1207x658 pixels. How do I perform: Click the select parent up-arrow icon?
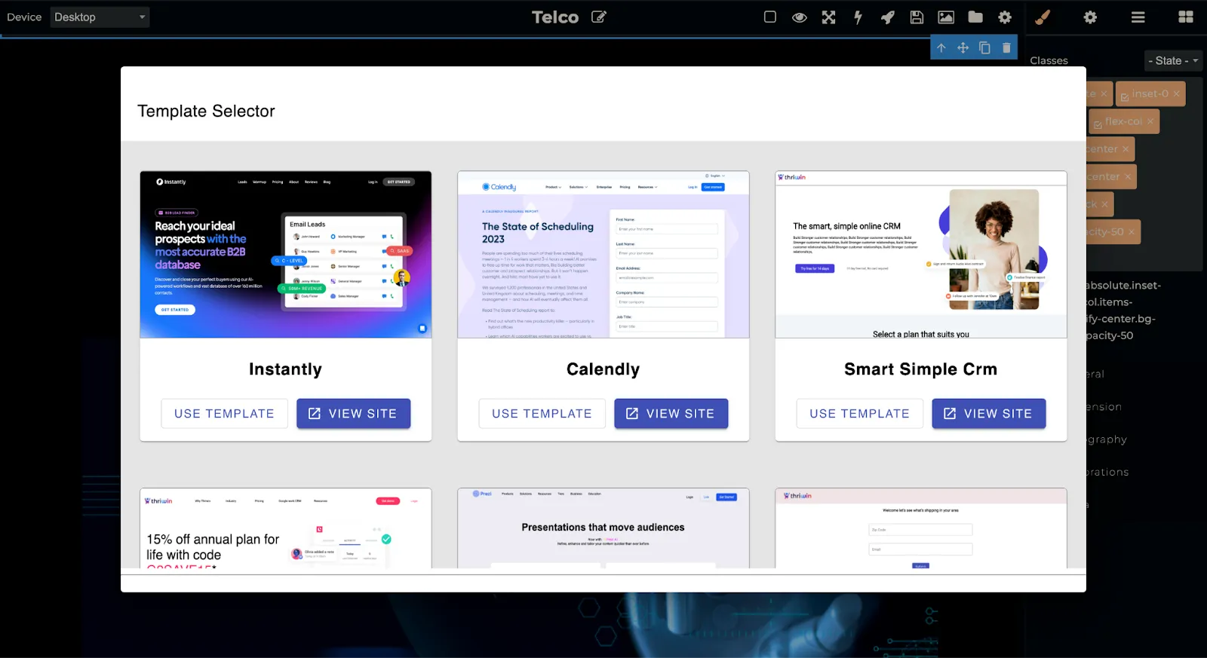[941, 47]
